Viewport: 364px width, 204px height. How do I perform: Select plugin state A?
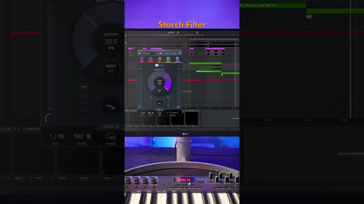tap(172, 53)
